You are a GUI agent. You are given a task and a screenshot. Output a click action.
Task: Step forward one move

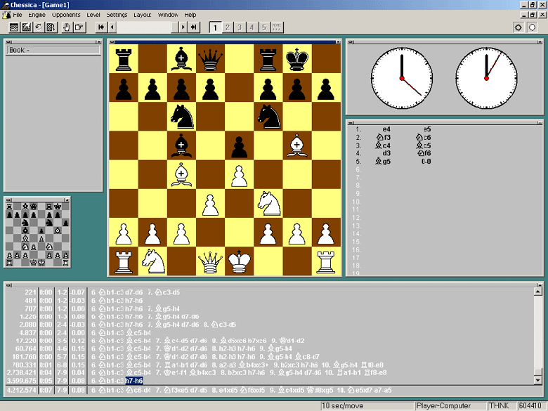tap(183, 27)
